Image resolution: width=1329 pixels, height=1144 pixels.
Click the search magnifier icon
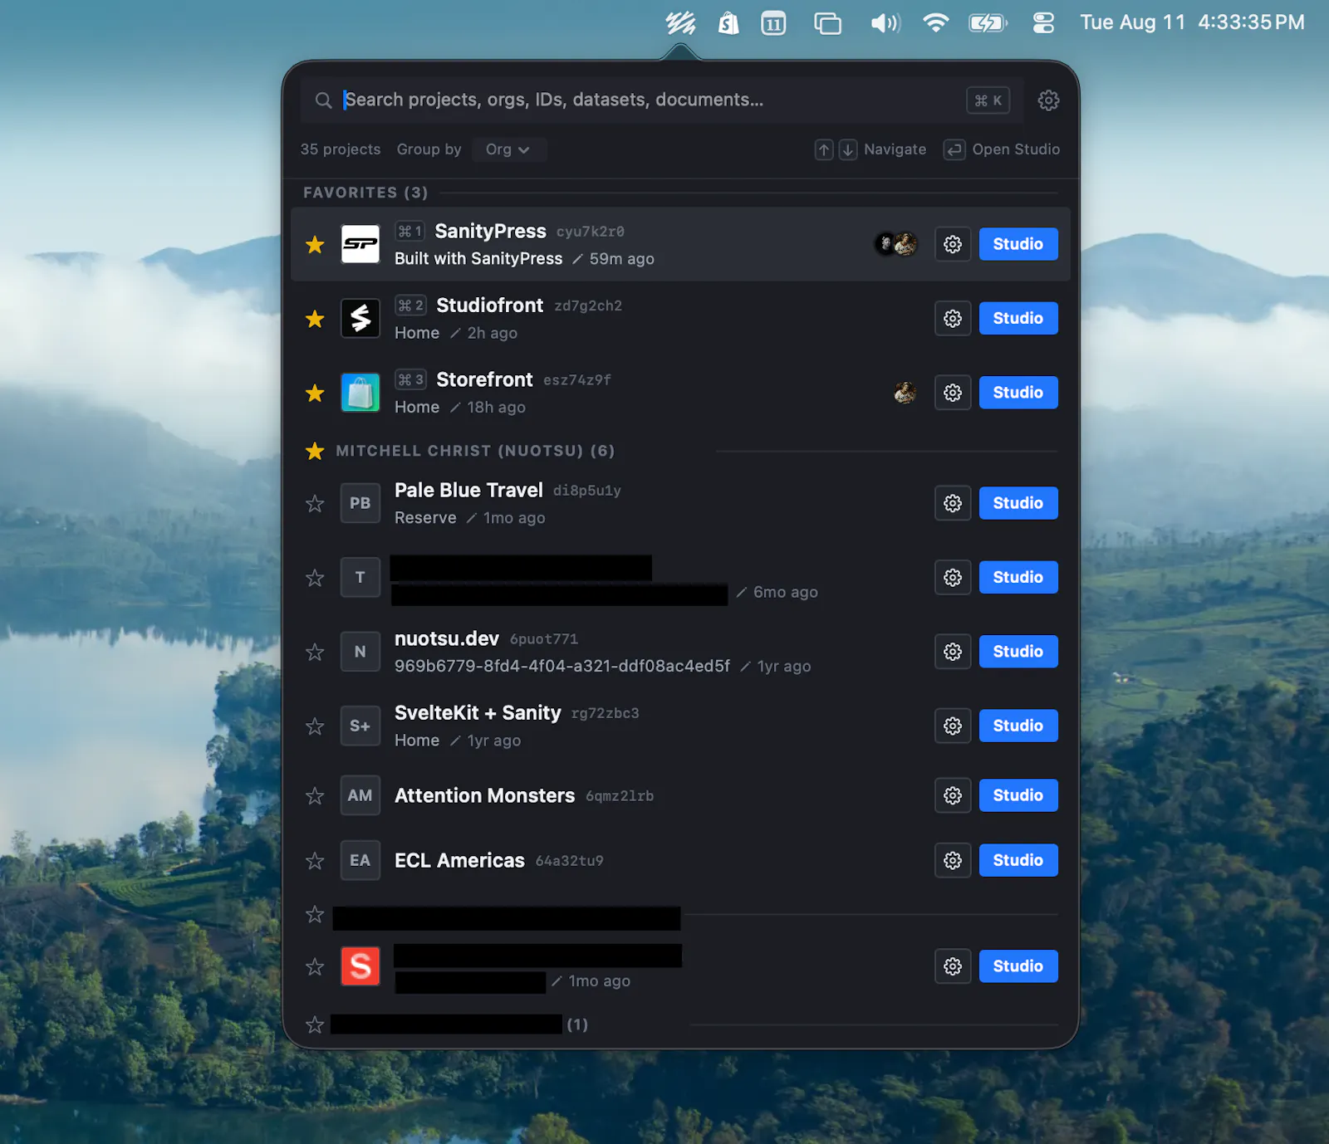point(323,100)
